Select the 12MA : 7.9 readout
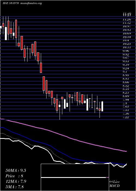The image size is (136, 191). [16, 181]
